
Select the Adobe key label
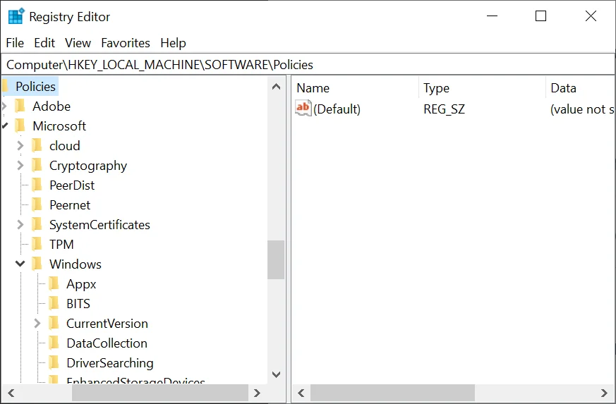[52, 106]
